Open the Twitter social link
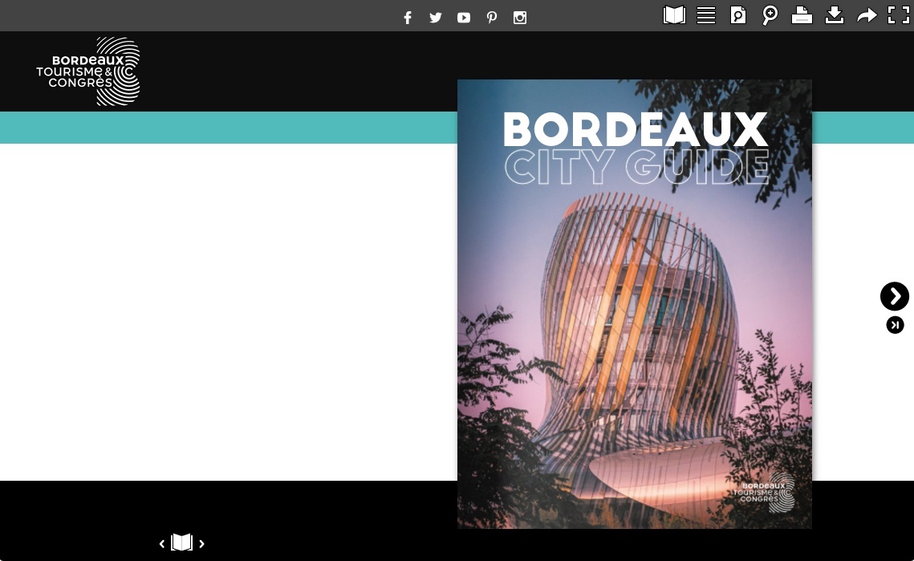 point(436,18)
